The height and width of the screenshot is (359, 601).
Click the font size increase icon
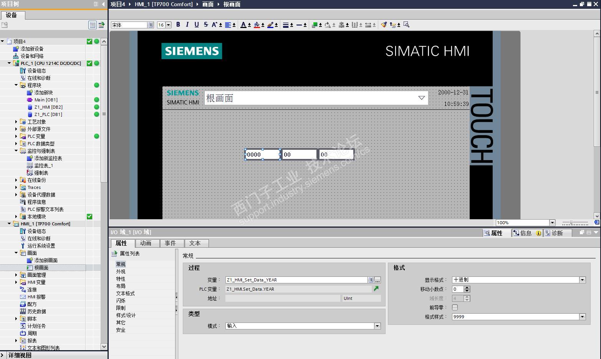click(x=215, y=25)
